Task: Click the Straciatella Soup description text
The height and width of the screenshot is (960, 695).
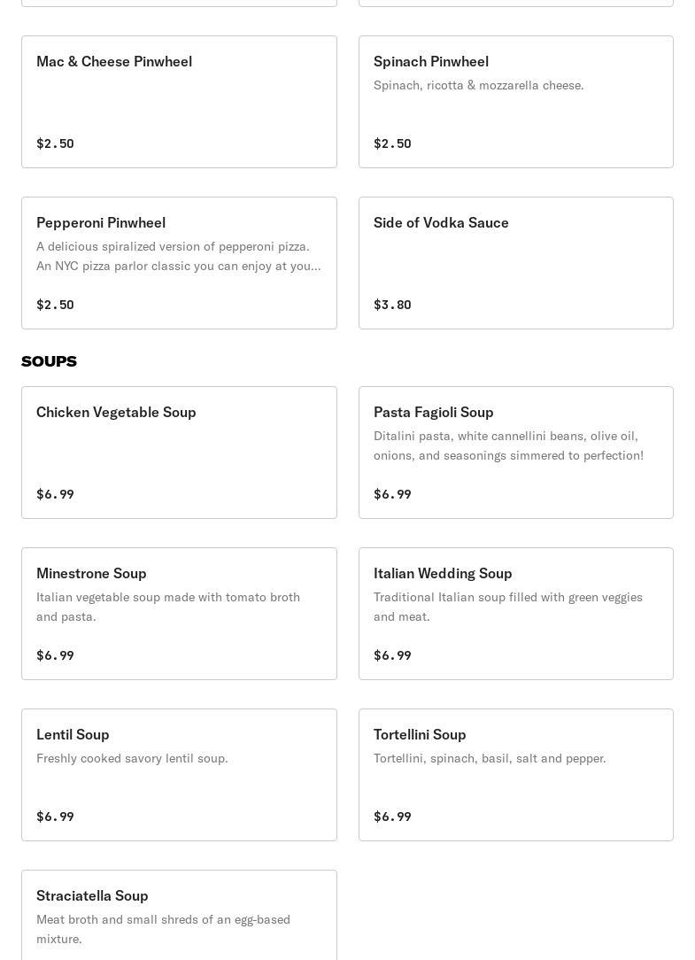Action: (163, 929)
